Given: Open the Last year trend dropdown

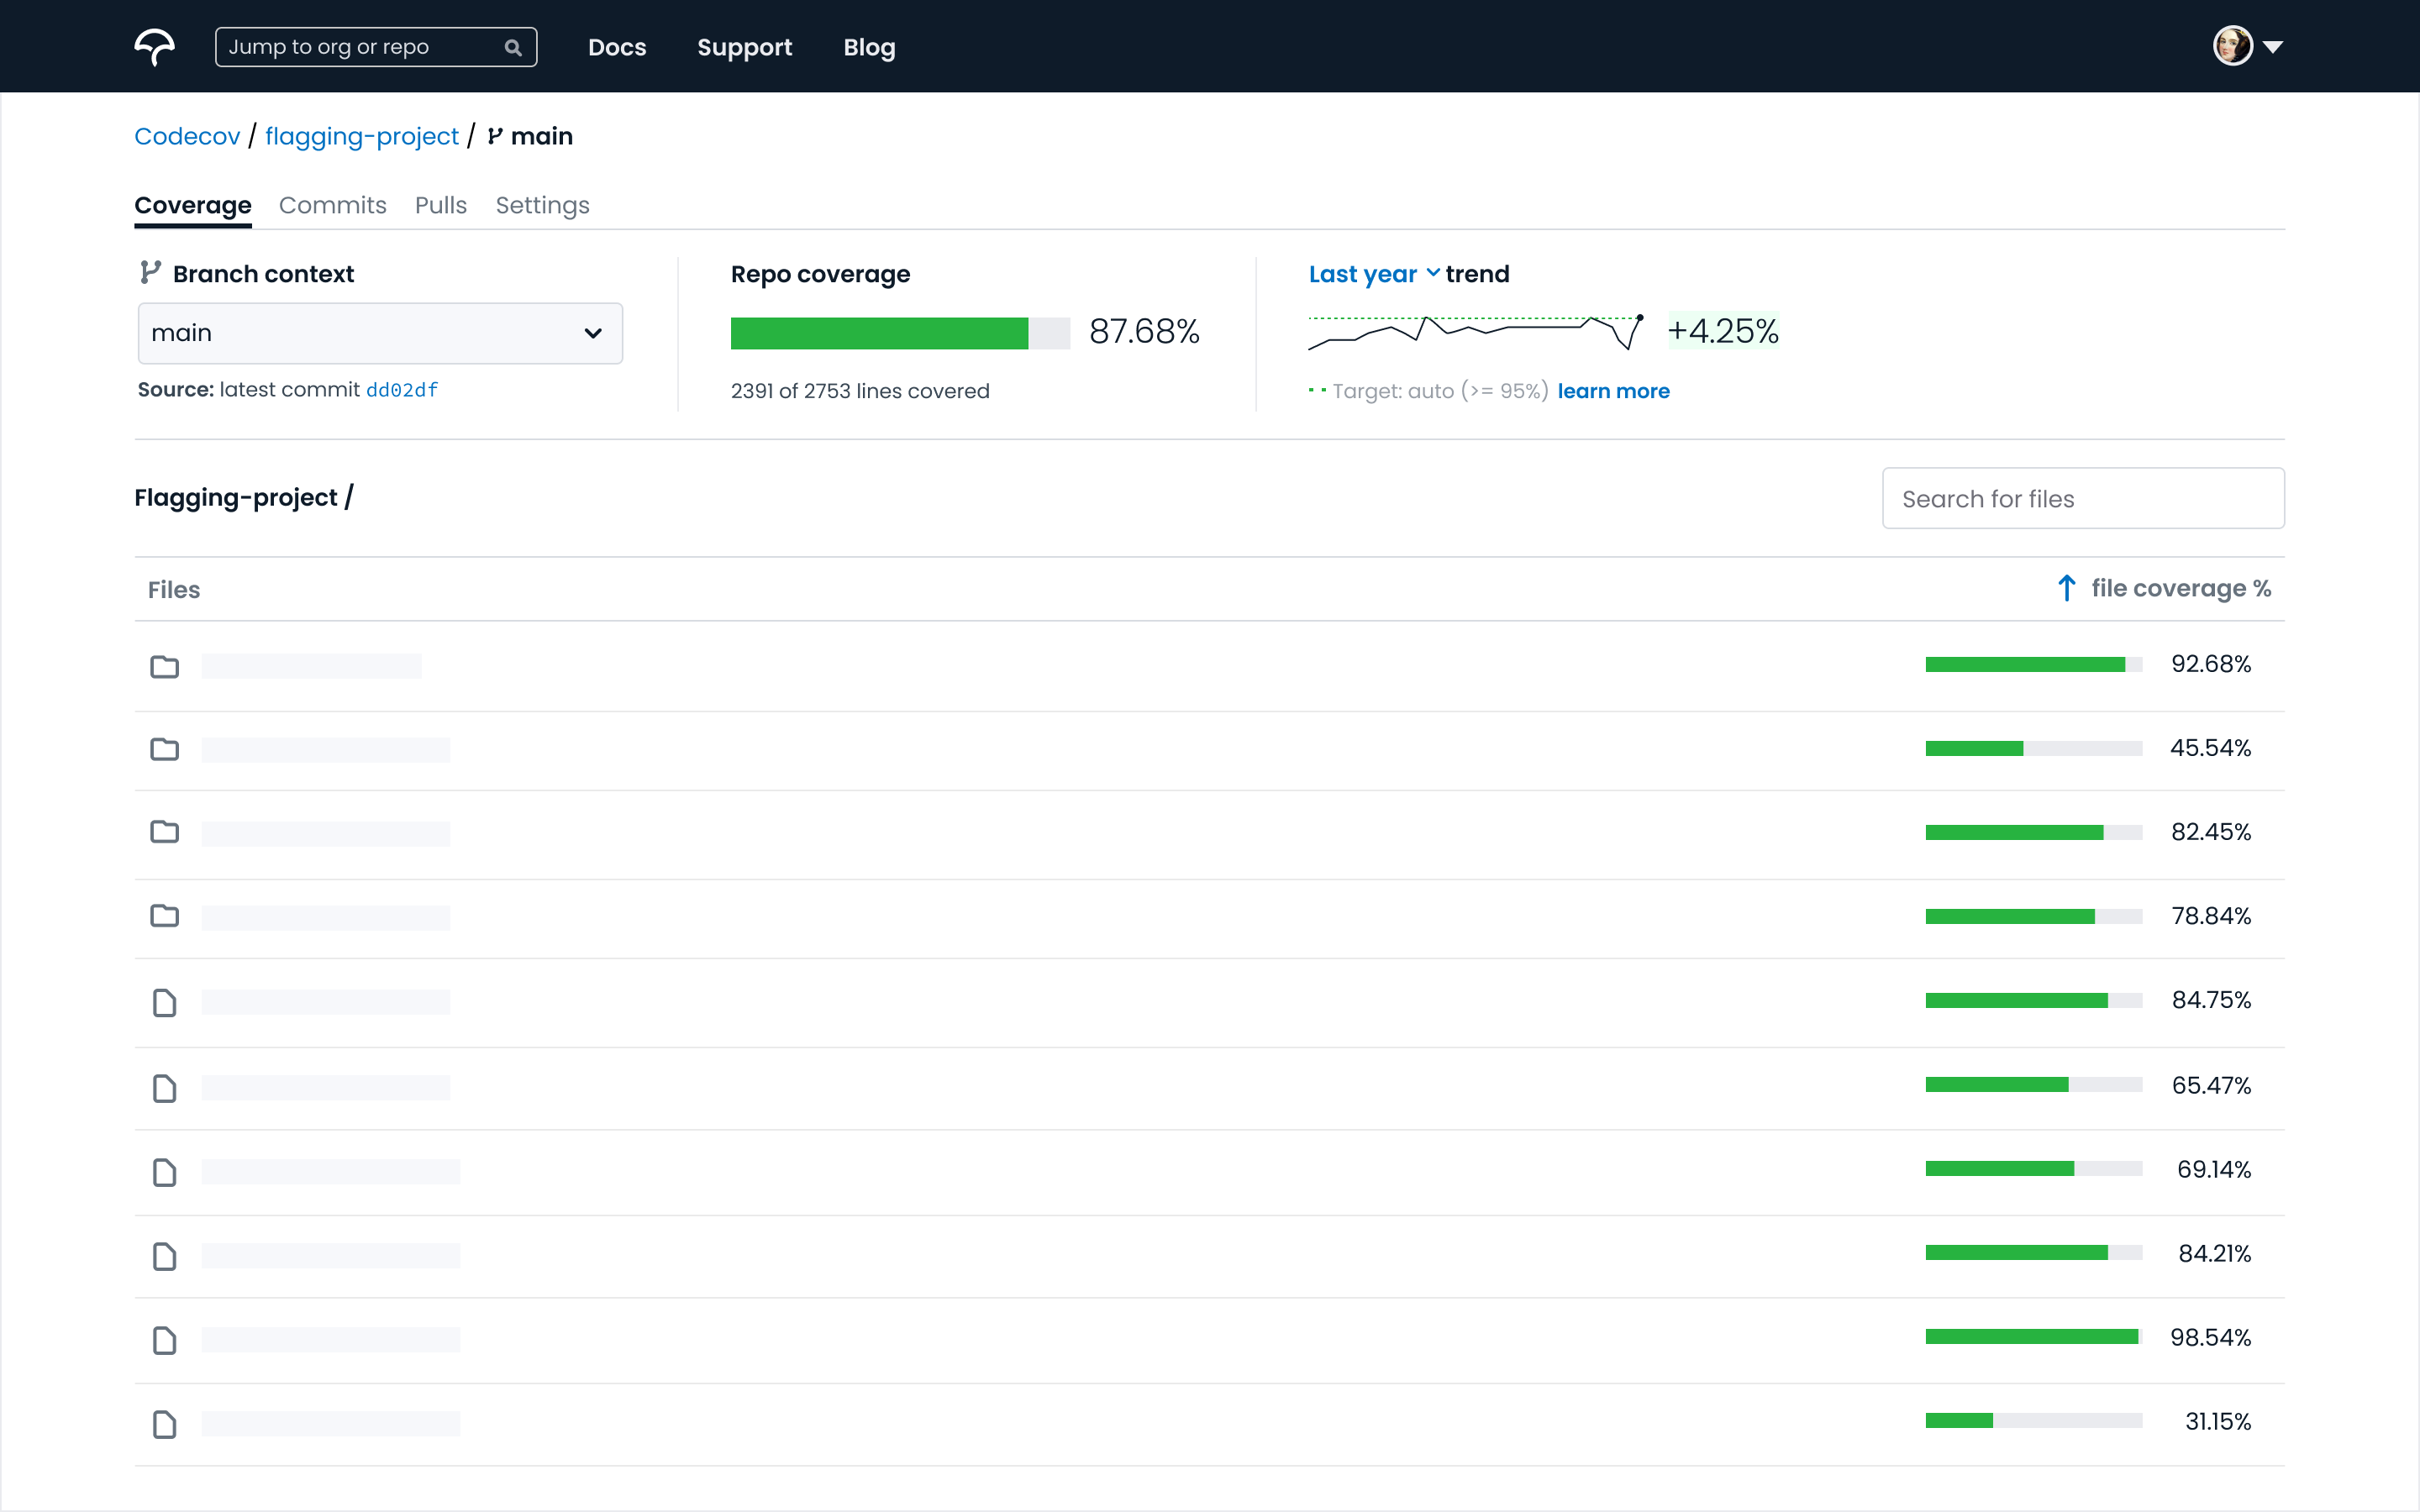Looking at the screenshot, I should tap(1374, 274).
